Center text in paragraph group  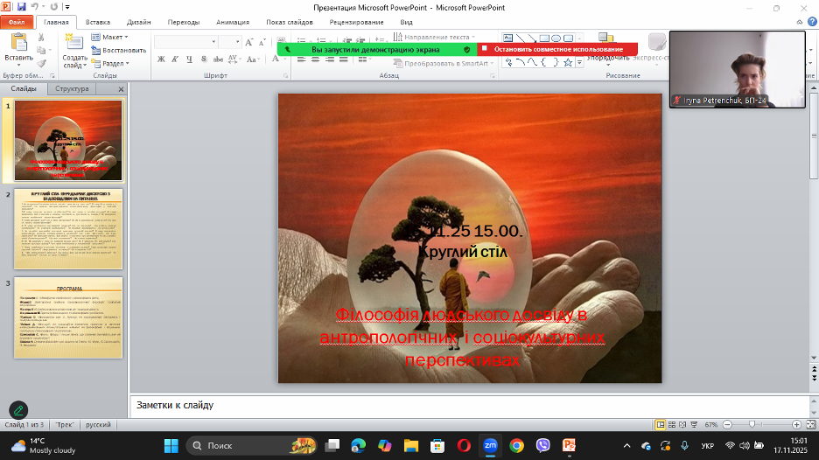pyautogui.click(x=316, y=59)
